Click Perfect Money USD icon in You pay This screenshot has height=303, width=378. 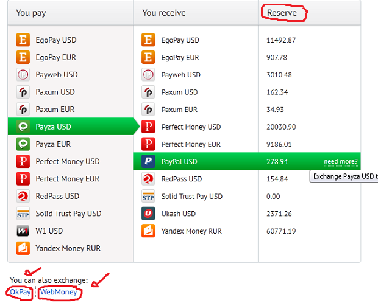[23, 161]
